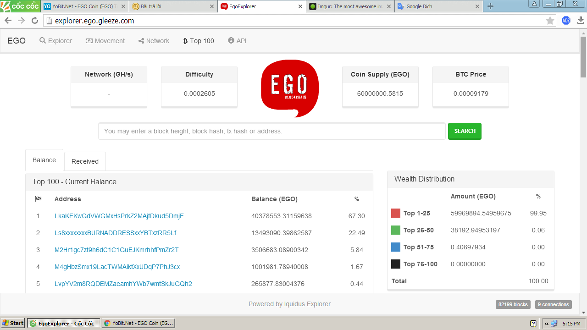The image size is (587, 330).
Task: Click the browser forward arrow
Action: click(21, 21)
